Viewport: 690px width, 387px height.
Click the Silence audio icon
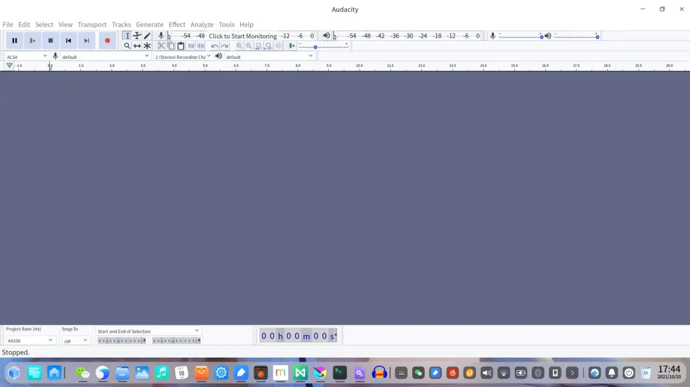click(201, 46)
